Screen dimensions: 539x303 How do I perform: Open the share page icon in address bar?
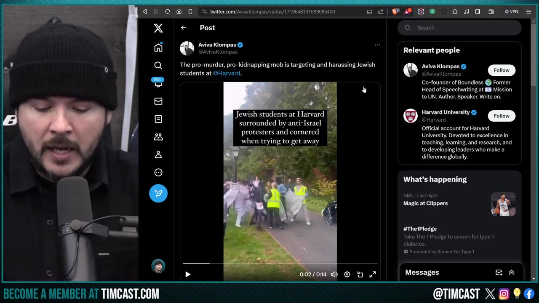click(x=381, y=12)
